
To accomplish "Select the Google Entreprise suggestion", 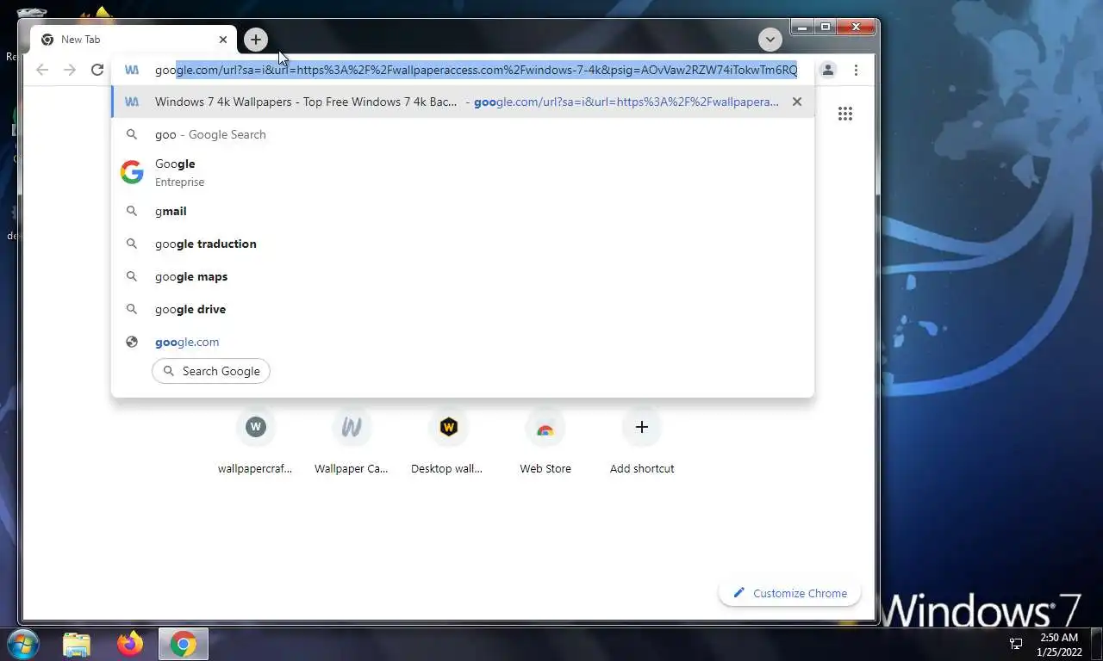I will coord(463,172).
